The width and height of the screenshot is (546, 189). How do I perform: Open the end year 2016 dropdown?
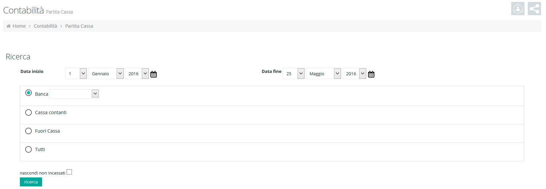point(355,74)
